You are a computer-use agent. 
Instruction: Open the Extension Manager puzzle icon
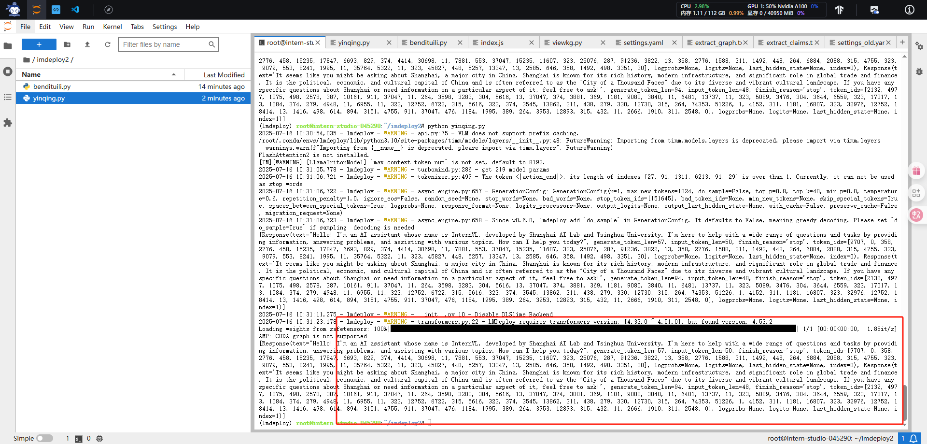[8, 123]
